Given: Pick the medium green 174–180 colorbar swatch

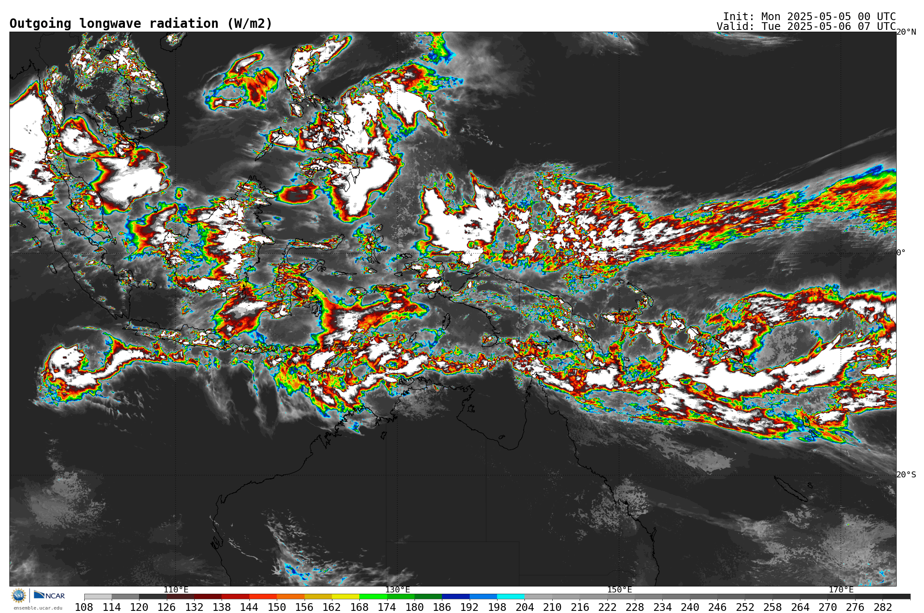Looking at the screenshot, I should [400, 597].
